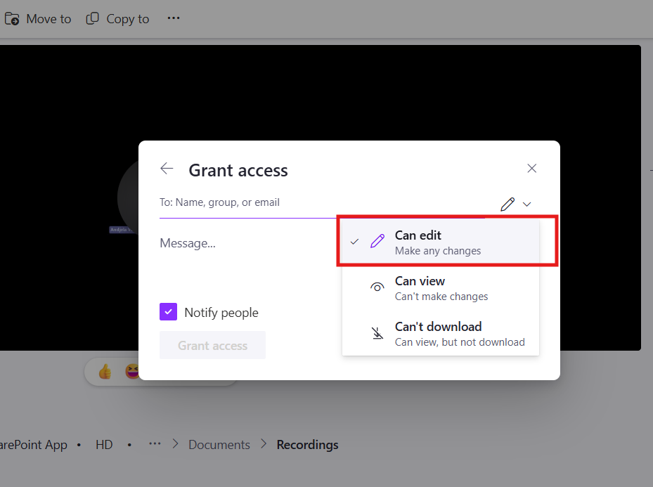React with the laughing emoji
653x487 pixels.
132,371
